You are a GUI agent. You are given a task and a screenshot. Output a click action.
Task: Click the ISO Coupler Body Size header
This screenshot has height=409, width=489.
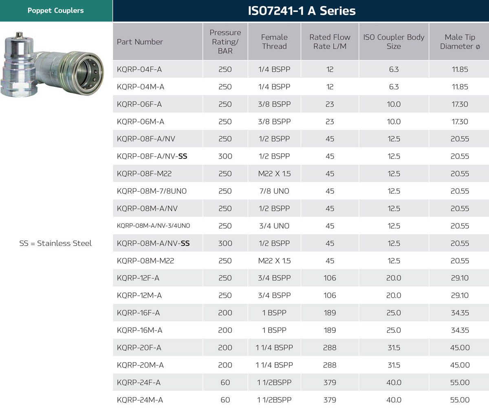click(394, 42)
